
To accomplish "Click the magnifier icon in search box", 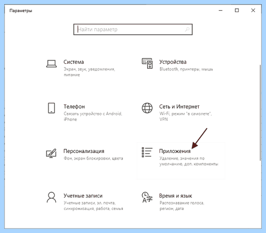I will coord(187,30).
